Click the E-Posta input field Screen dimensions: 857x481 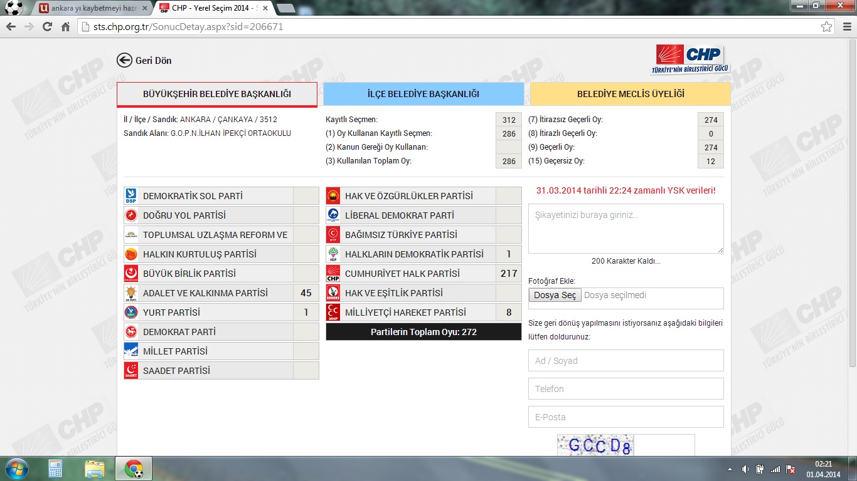coord(626,417)
